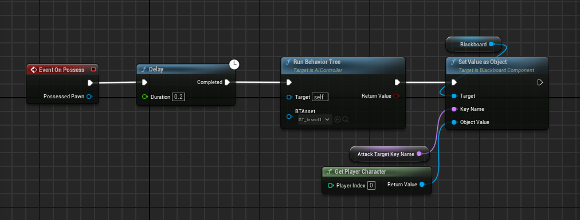Select the Get Player Character node title
This screenshot has height=220, width=580.
(360, 171)
